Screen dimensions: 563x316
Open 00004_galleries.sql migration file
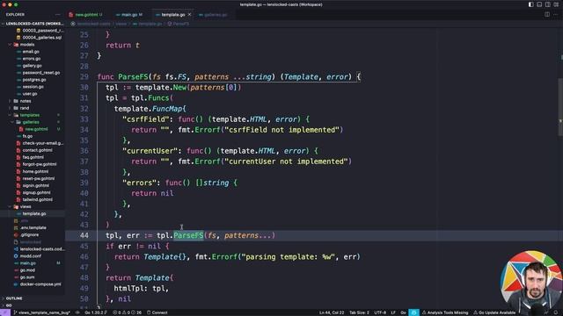(x=41, y=38)
